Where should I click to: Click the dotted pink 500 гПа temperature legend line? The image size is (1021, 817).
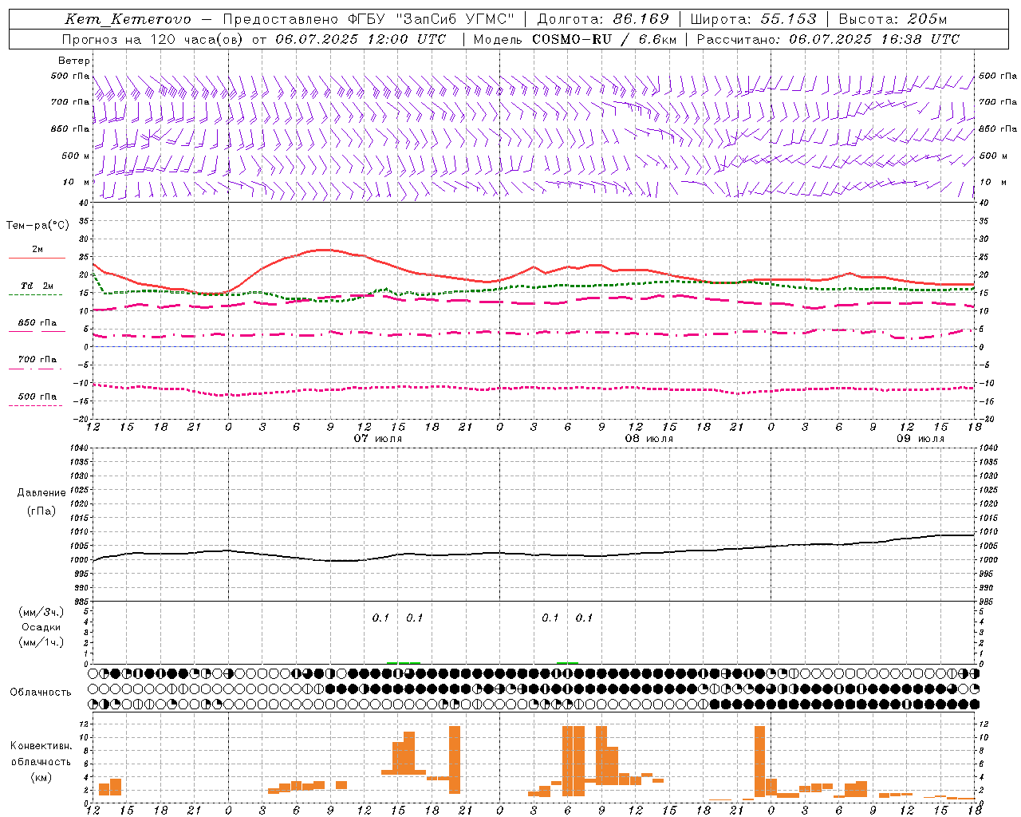tap(35, 406)
